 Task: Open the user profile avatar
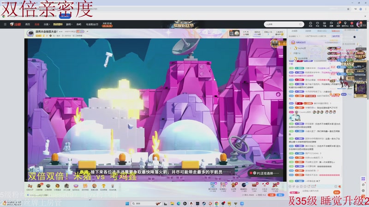point(359,24)
